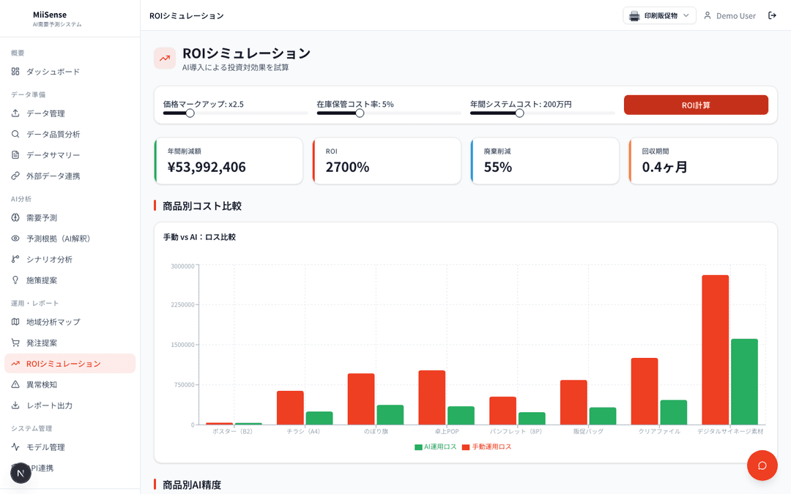Open 予測根拠（AI解釈）in sidebar

[x=70, y=239]
